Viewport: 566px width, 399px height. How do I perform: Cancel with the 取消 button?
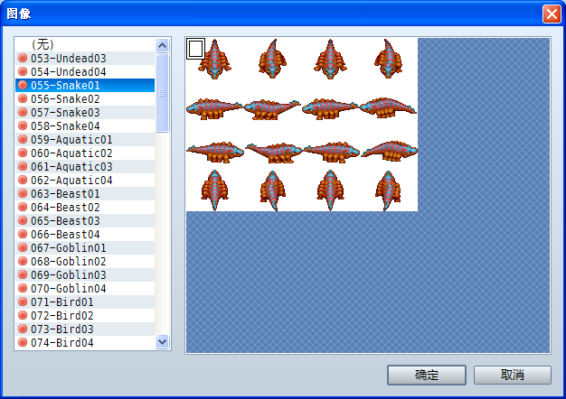(x=513, y=375)
